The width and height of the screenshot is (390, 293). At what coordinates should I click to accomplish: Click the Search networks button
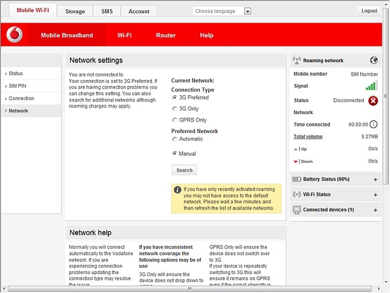[184, 170]
